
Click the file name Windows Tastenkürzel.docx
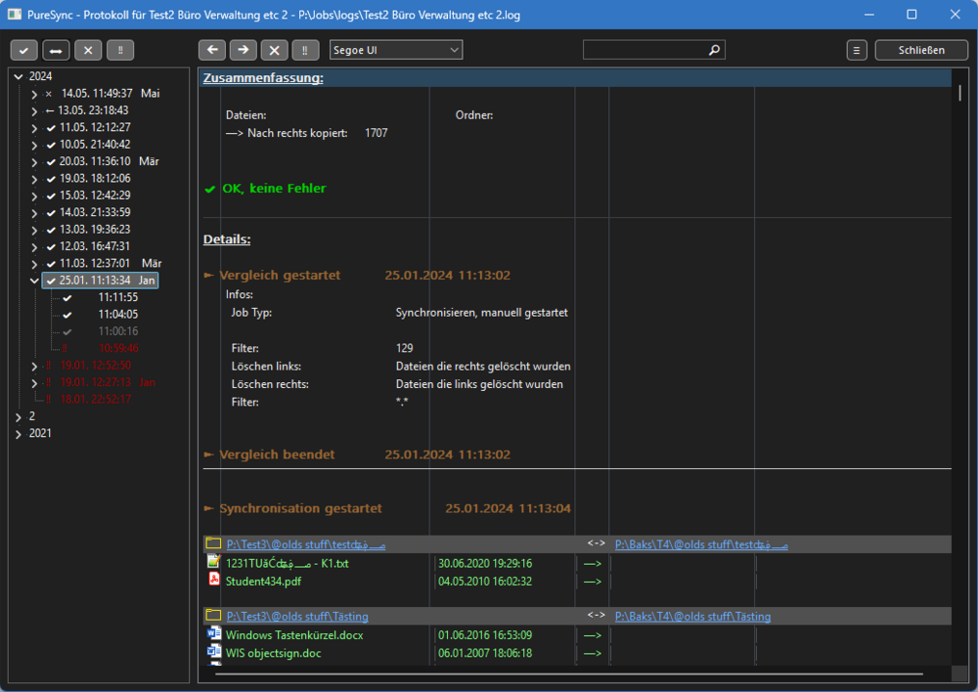pyautogui.click(x=294, y=634)
